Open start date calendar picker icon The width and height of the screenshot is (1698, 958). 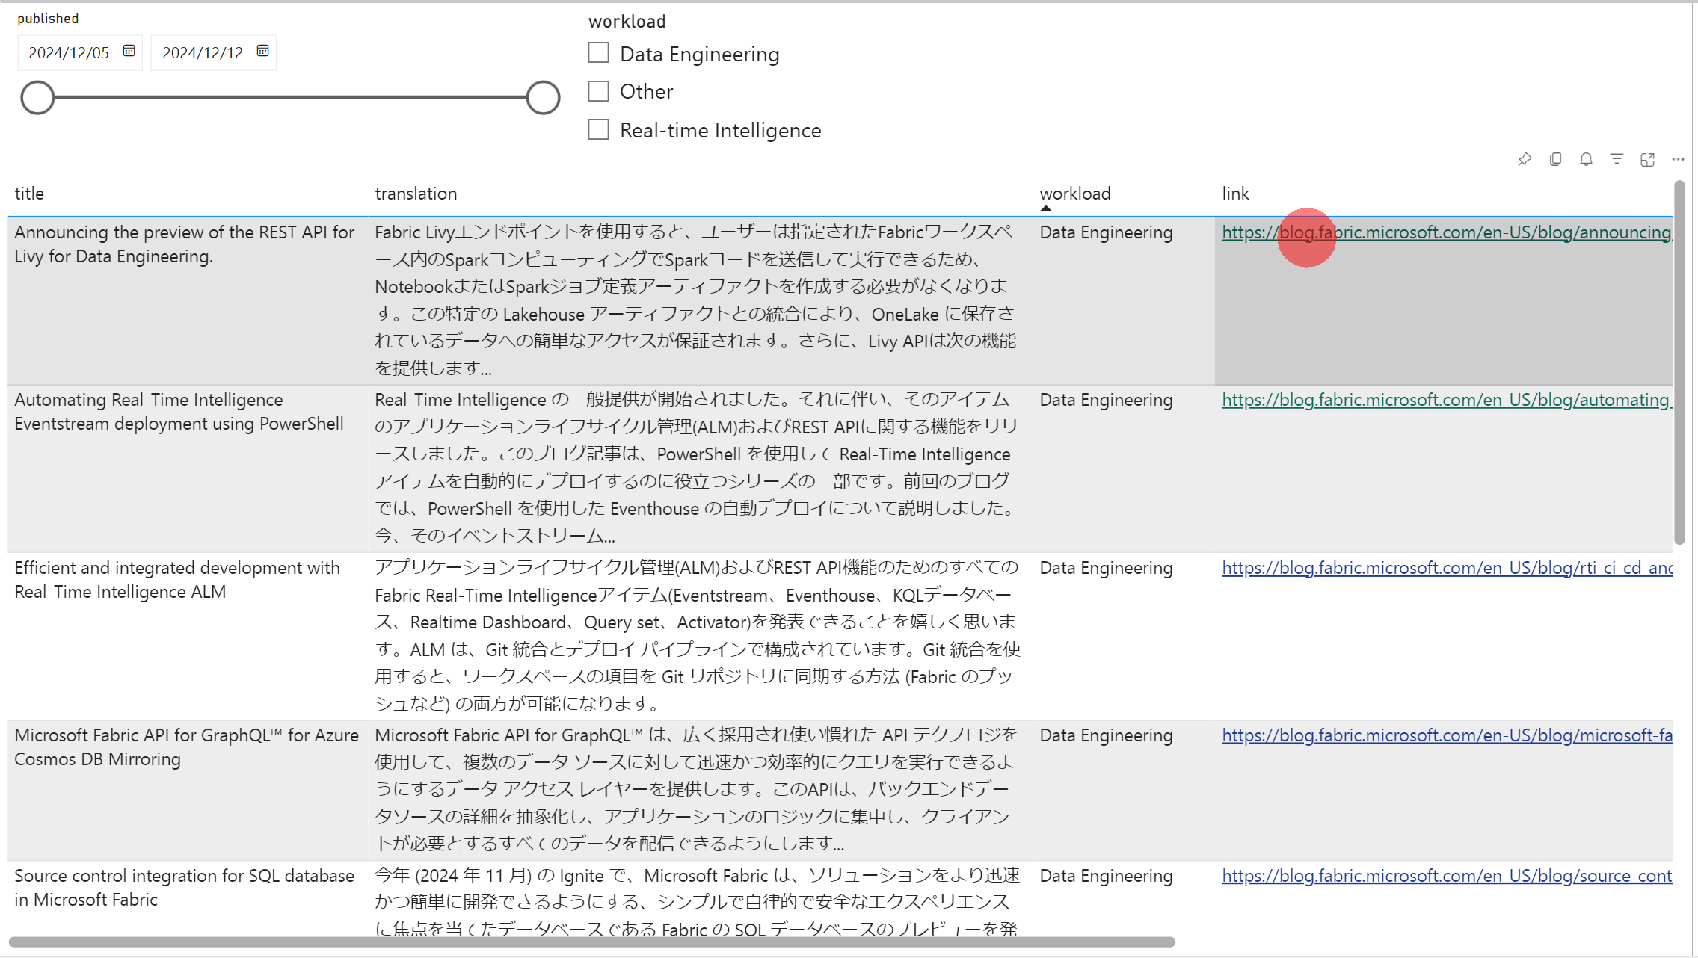coord(129,51)
